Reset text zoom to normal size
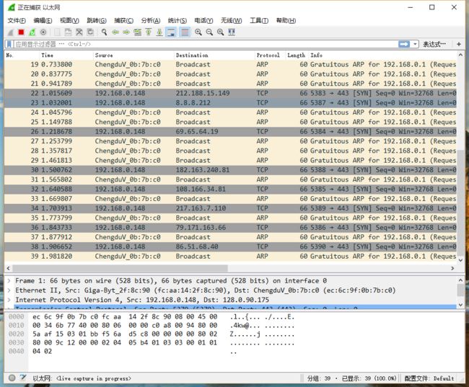The height and width of the screenshot is (387, 469). [220, 32]
